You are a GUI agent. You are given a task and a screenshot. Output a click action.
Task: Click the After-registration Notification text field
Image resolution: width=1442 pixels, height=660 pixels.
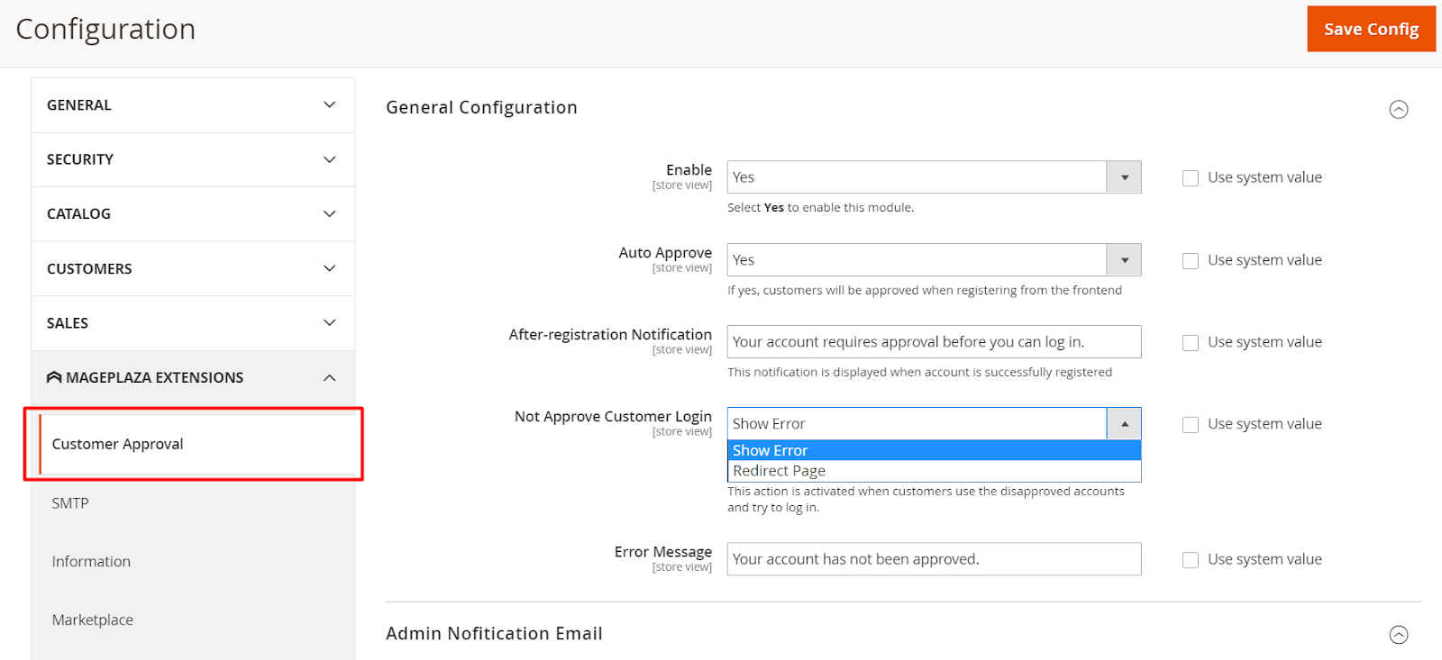pyautogui.click(x=934, y=342)
